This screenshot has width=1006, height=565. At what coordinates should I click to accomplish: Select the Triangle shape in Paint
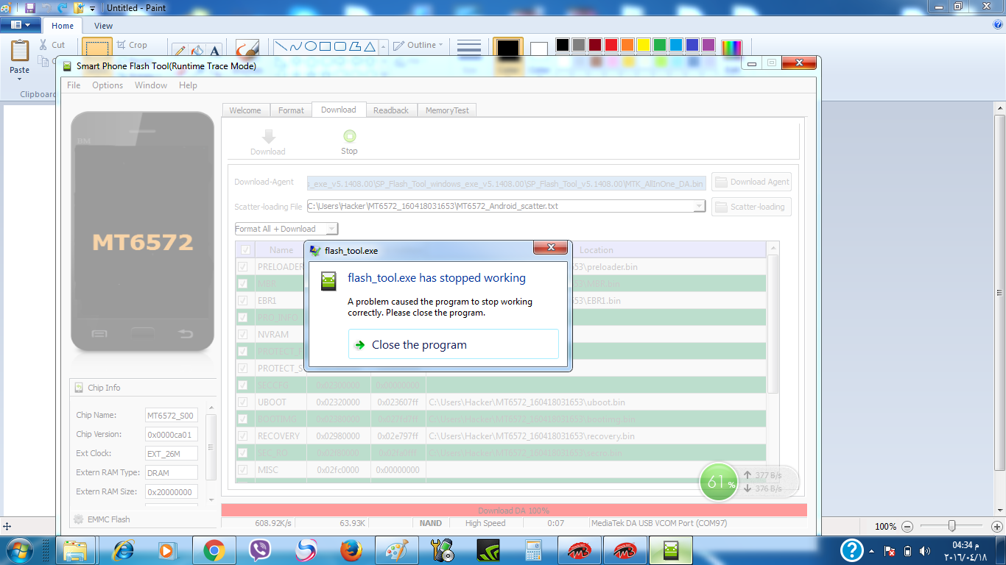(x=370, y=46)
